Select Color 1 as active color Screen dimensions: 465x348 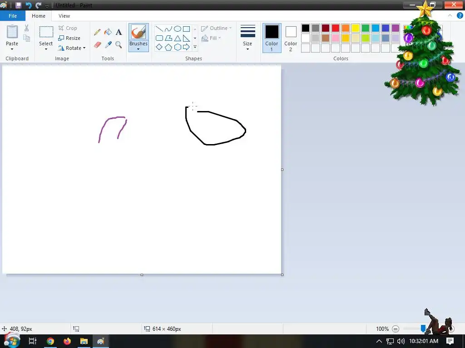click(x=272, y=38)
